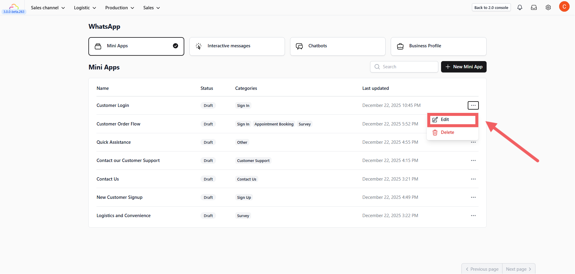
Task: Click the New Mini App button
Action: tap(464, 67)
